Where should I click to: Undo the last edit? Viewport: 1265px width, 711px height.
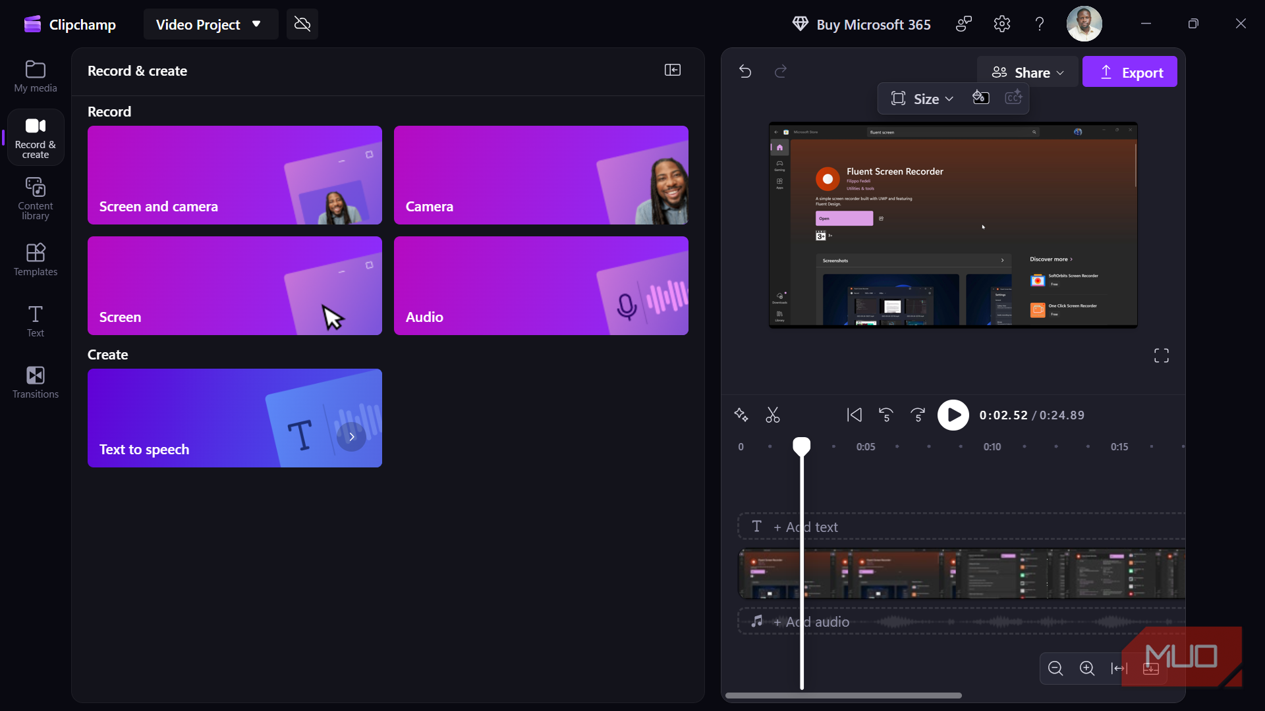745,71
